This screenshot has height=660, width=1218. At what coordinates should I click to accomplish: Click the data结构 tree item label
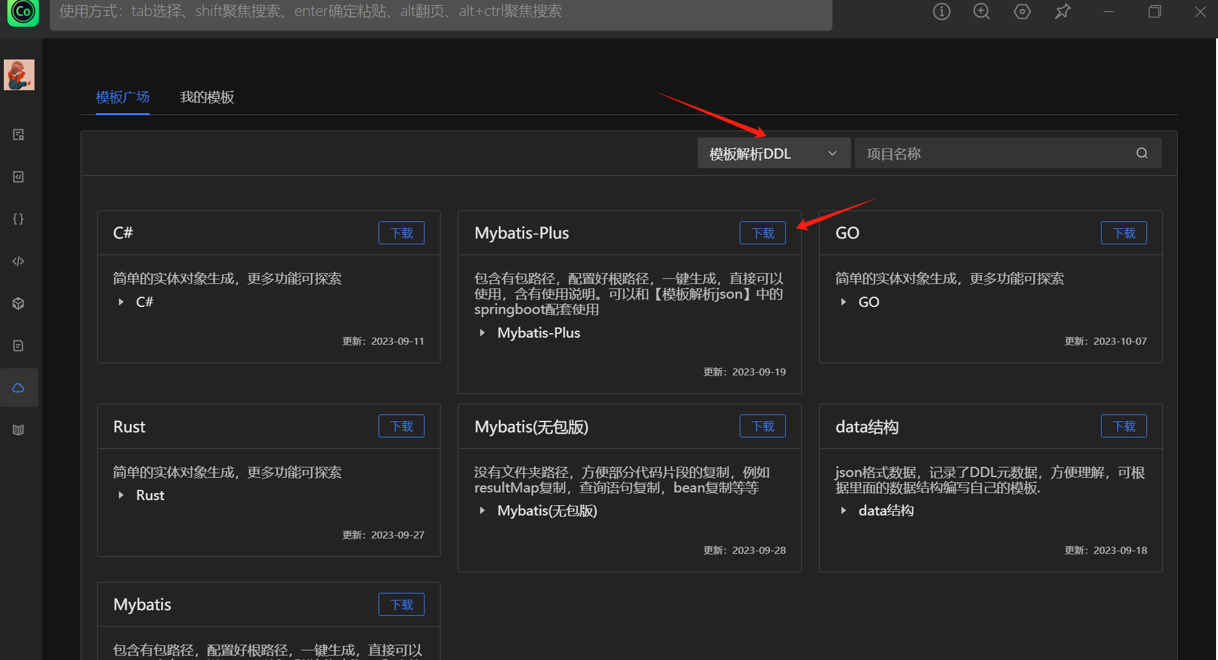886,510
